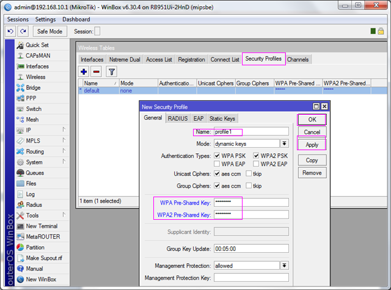Screen dimensions: 391x290
Task: Uncheck the WPA PSK authentication type
Action: pos(217,156)
